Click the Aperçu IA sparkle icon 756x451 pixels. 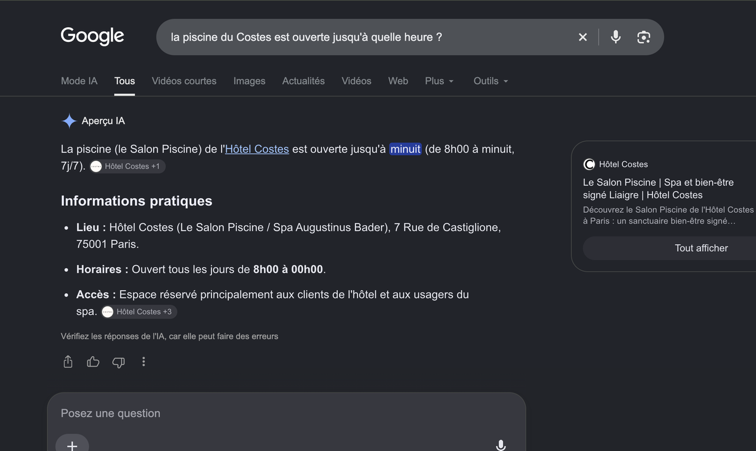point(69,121)
